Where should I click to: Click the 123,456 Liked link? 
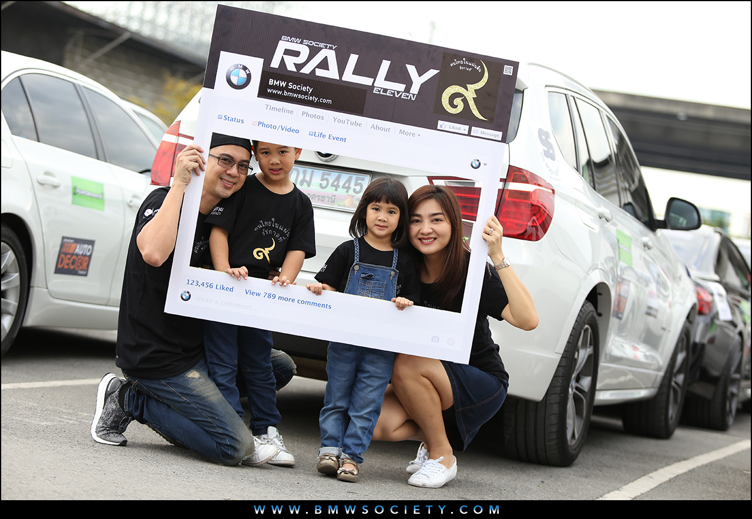pos(210,286)
